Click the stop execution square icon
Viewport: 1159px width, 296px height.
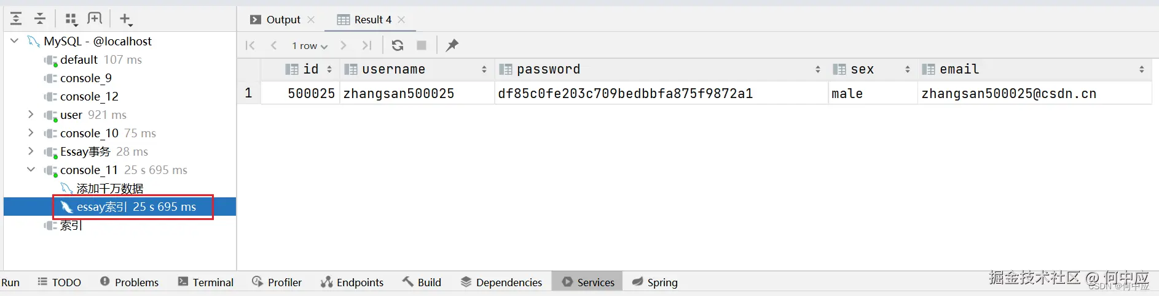[x=422, y=45]
